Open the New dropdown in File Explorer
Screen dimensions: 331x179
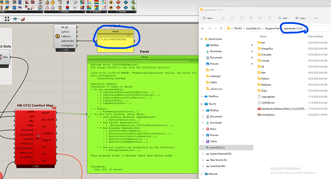(209, 18)
